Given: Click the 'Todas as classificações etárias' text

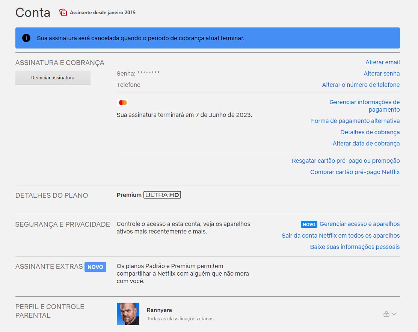Looking at the screenshot, I should point(180,319).
